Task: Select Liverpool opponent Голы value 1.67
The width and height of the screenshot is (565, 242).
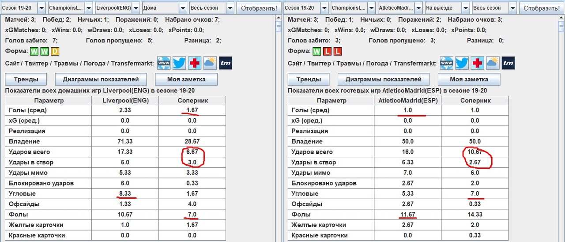Action: coord(192,110)
